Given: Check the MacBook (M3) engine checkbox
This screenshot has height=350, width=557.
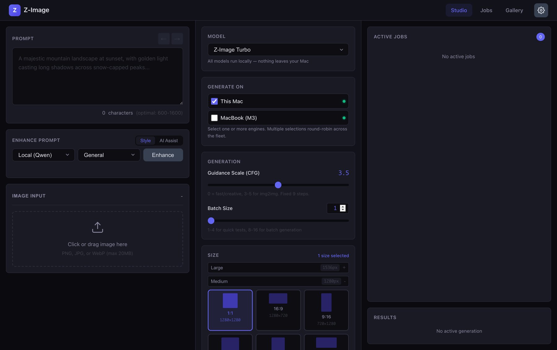Looking at the screenshot, I should click(x=214, y=118).
